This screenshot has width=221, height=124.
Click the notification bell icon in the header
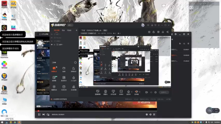[x=163, y=32]
